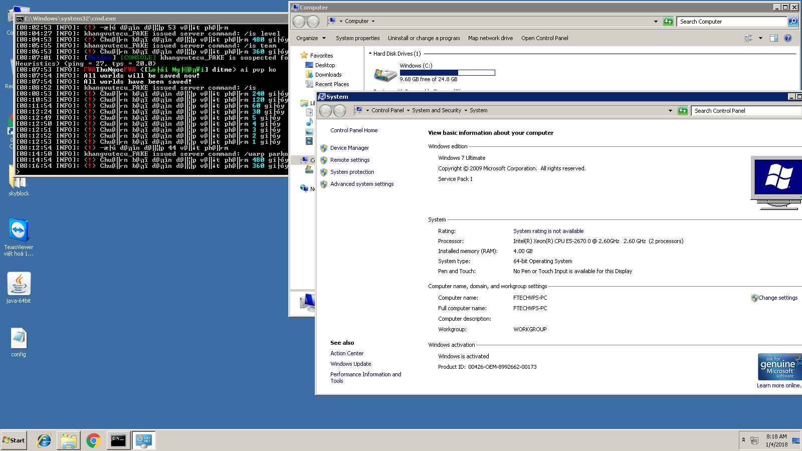The height and width of the screenshot is (451, 802).
Task: Open the java-64bit desktop icon
Action: pyautogui.click(x=19, y=284)
